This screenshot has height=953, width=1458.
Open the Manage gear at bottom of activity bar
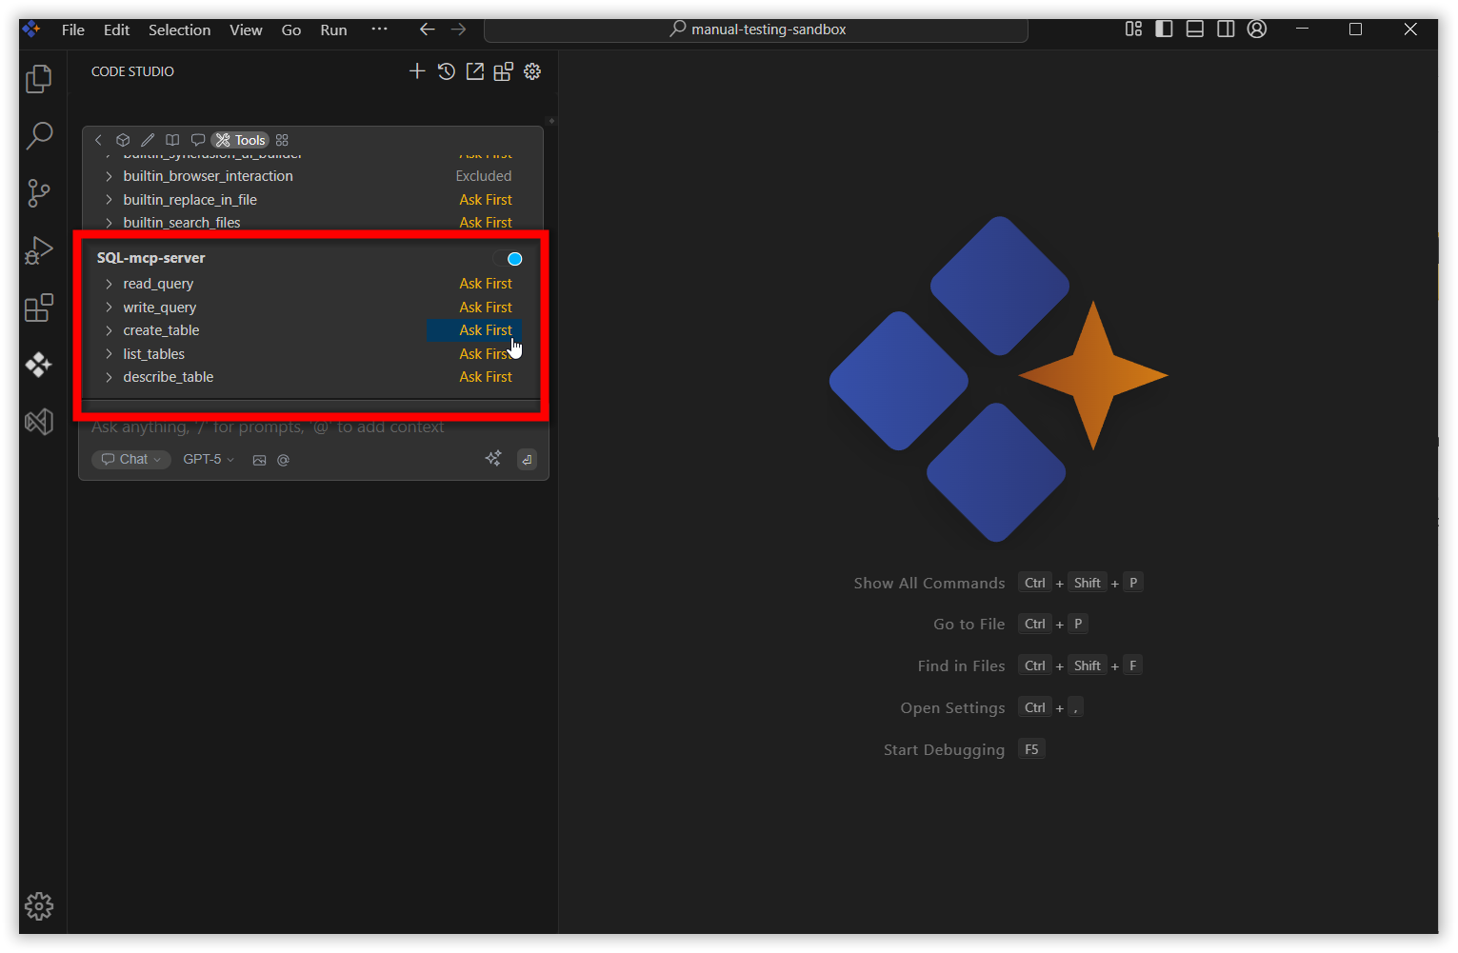39,906
